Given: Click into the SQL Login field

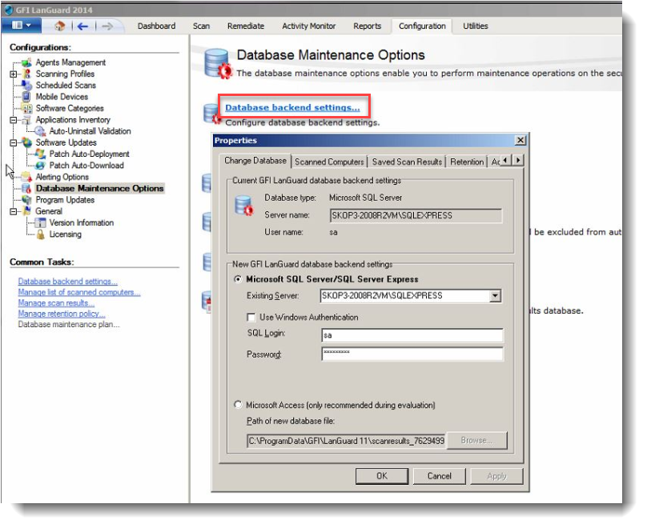Looking at the screenshot, I should [412, 335].
